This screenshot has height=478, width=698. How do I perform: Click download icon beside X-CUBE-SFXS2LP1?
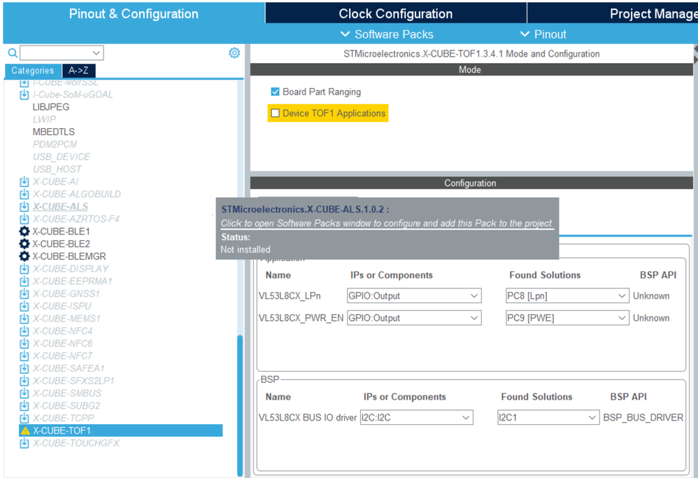24,381
